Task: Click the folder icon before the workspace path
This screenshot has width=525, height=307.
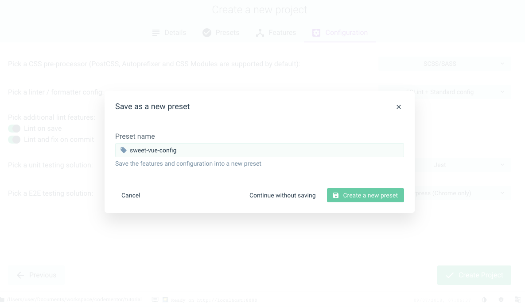Action: [x=3, y=299]
